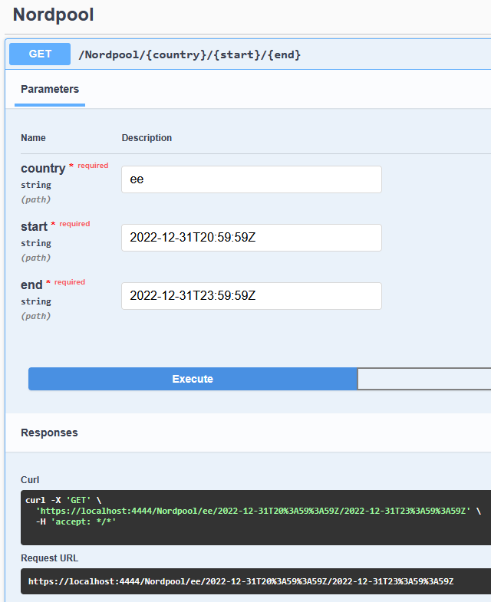Click the country parameter label
The height and width of the screenshot is (602, 491).
43,168
